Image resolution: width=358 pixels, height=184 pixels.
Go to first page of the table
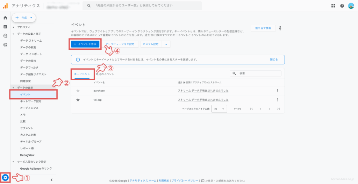tap(252, 109)
